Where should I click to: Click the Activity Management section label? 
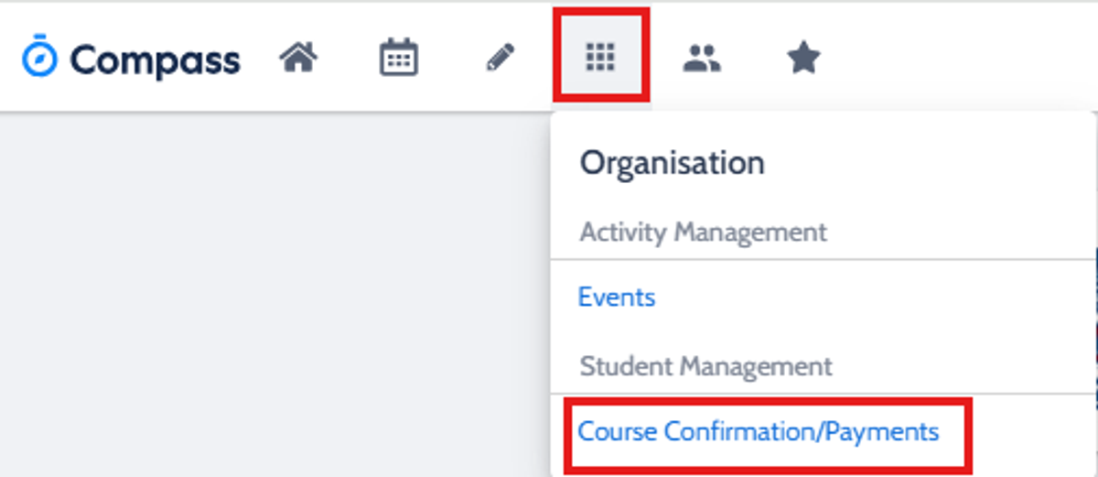(x=703, y=233)
